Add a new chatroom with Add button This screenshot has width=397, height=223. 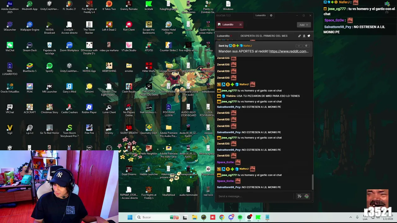point(303,25)
